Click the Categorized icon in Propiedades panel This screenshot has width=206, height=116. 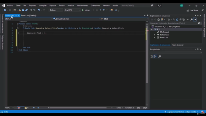(152, 57)
